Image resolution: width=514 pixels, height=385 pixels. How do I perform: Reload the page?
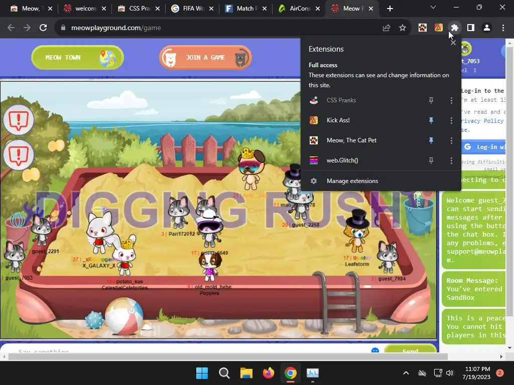pos(43,28)
